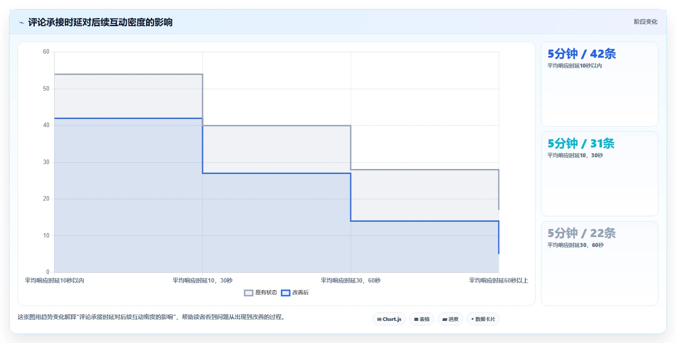Screen dimensions: 676x343
Task: Click the icon inside the Chart.js pill
Action: [x=379, y=319]
